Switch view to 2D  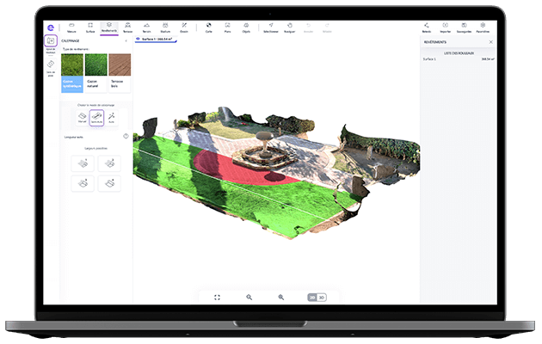click(x=312, y=298)
